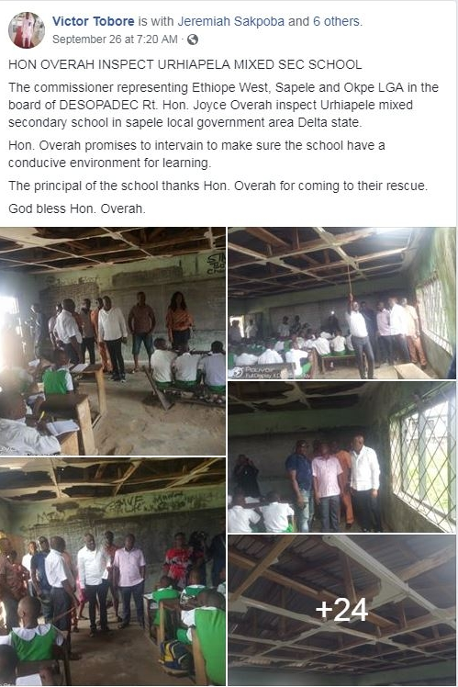Open Victor Tobore's profile picture

tap(27, 29)
